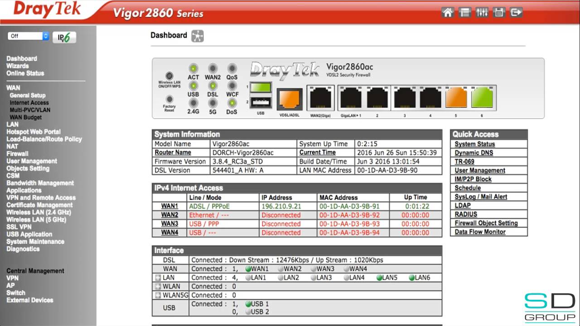Open System Status quick access link
Viewport: 580px width, 326px height.
475,144
